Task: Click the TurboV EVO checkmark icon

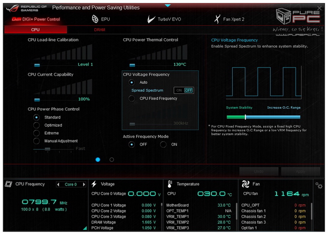Action: pos(151,19)
